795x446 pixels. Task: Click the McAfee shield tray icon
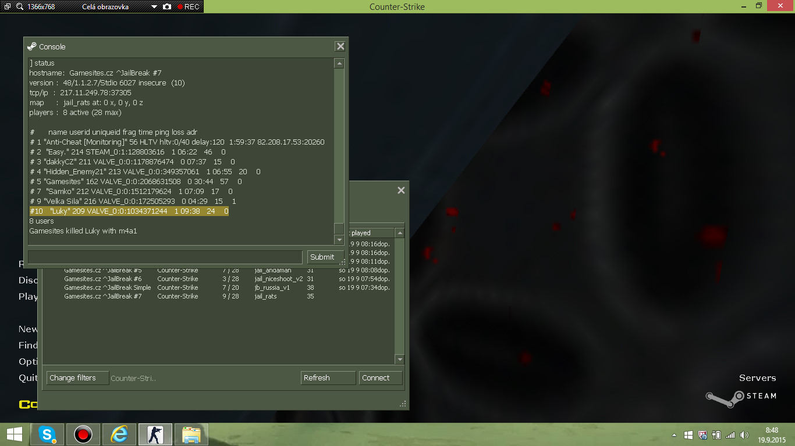click(702, 435)
